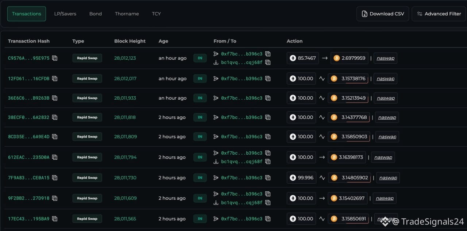Open the Bond tab
Image resolution: width=467 pixels, height=231 pixels.
click(x=96, y=14)
